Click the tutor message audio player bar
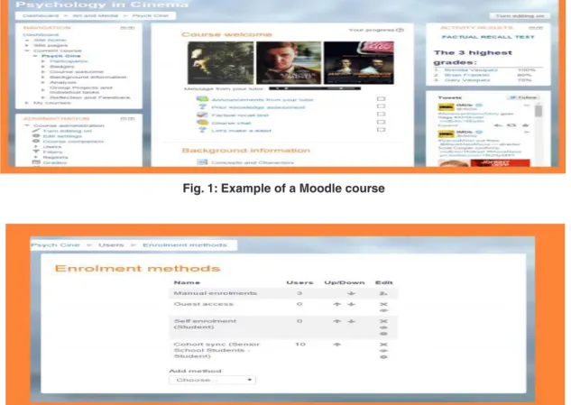The height and width of the screenshot is (405, 571). pyautogui.click(x=315, y=88)
